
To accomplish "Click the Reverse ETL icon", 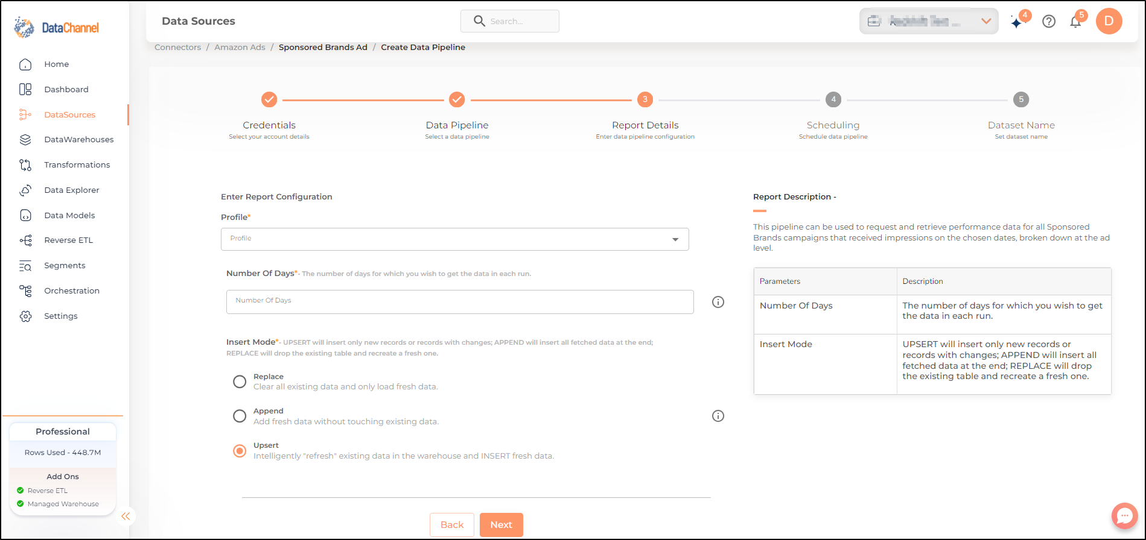I will (x=25, y=240).
